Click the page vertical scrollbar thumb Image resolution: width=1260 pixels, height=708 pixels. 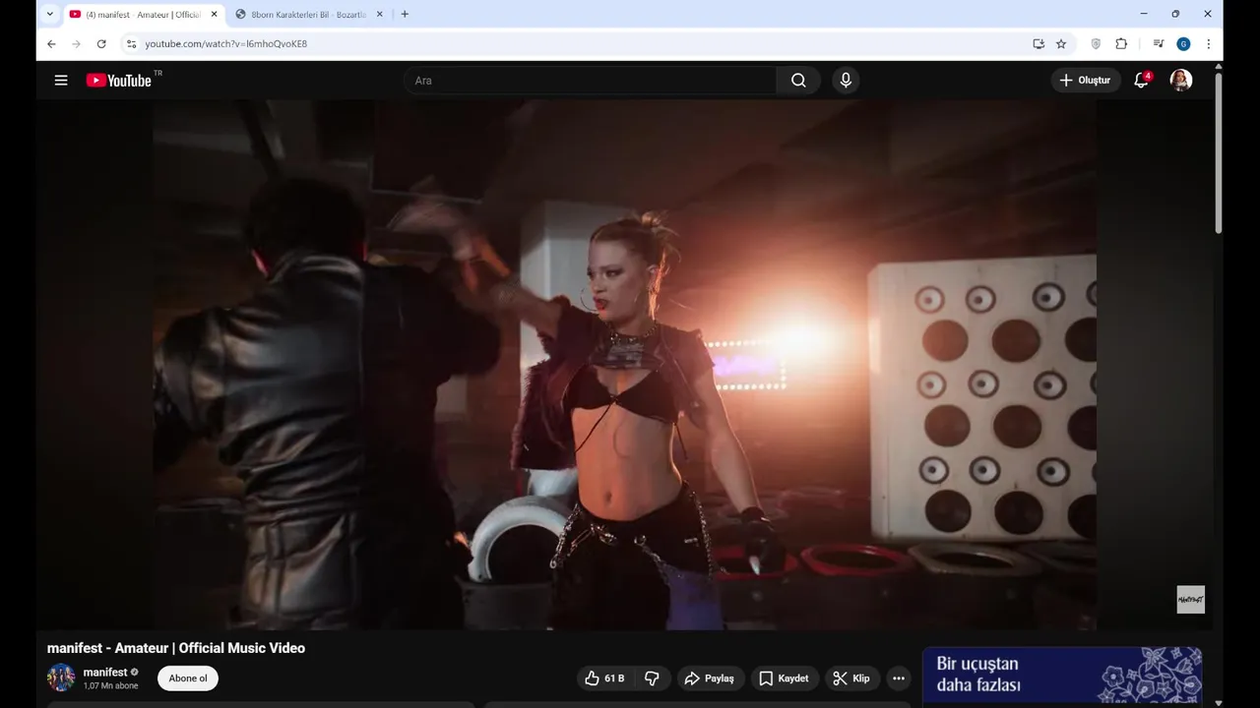(x=1219, y=152)
